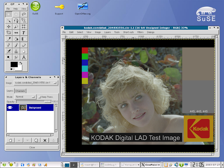Enable the Keep Trans. checkbox
This screenshot has width=224, height=168.
pos(39,97)
